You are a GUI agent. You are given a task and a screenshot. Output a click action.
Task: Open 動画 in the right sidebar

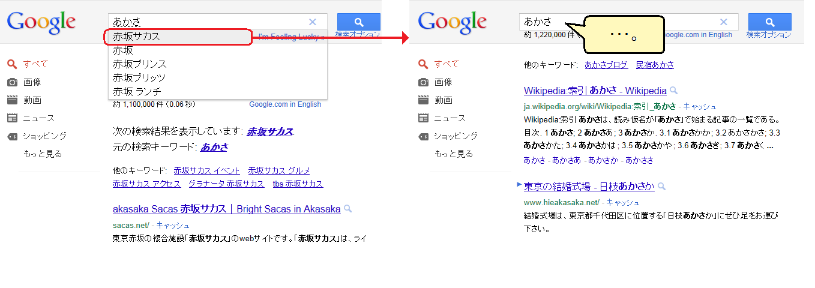443,100
